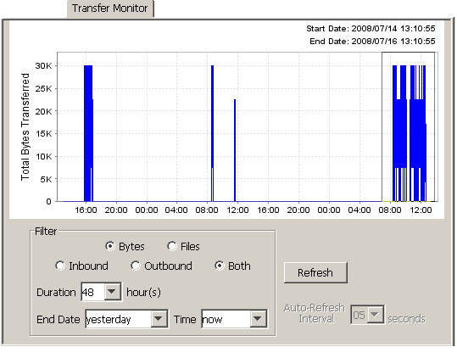The width and height of the screenshot is (457, 358).
Task: Choose the Inbound filter option
Action: pyautogui.click(x=60, y=266)
